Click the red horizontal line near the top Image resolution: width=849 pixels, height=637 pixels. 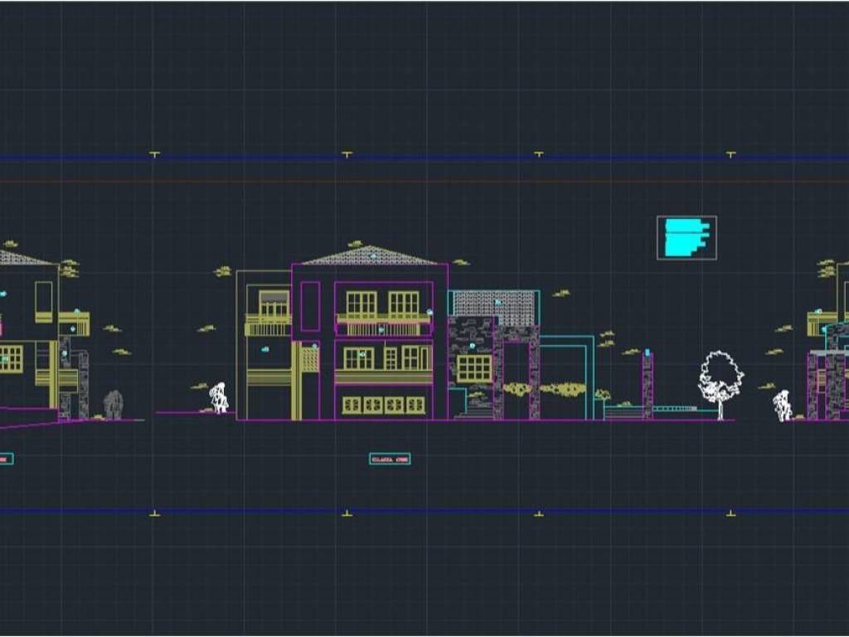coord(415,180)
